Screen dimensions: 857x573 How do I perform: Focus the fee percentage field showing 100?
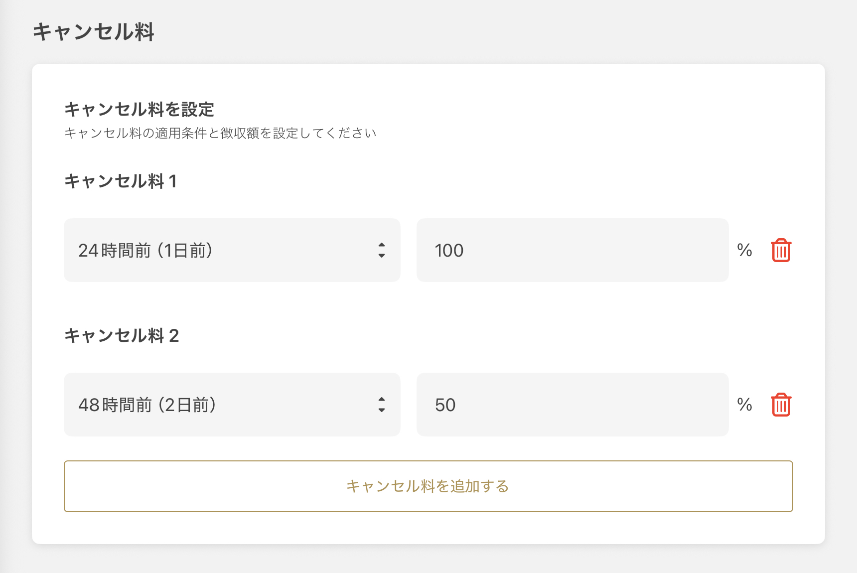point(572,250)
